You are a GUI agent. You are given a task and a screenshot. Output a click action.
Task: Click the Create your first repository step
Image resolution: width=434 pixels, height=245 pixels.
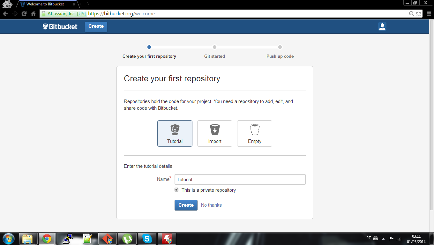(149, 56)
